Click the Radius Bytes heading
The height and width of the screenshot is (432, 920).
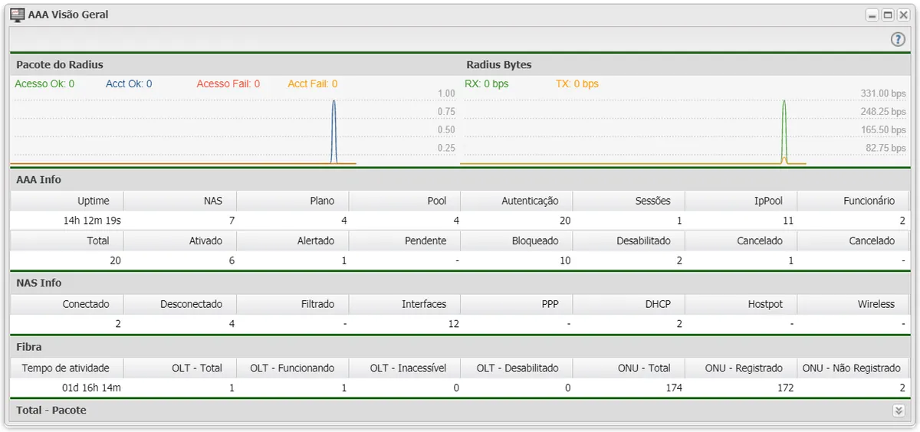click(x=499, y=65)
